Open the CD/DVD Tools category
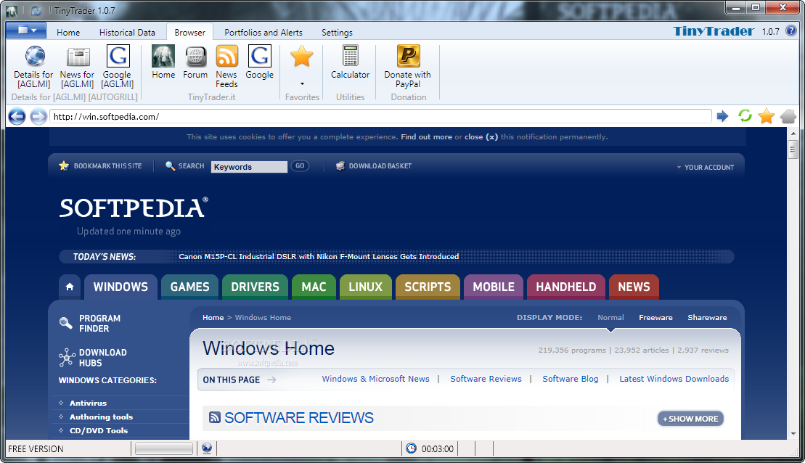This screenshot has height=463, width=805. 99,430
